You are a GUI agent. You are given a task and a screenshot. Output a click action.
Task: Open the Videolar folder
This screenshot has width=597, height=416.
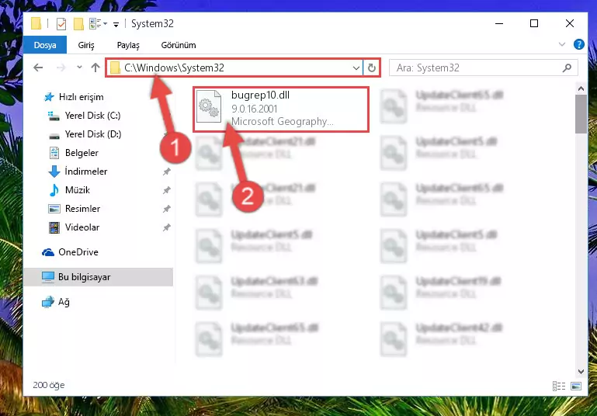click(x=82, y=227)
